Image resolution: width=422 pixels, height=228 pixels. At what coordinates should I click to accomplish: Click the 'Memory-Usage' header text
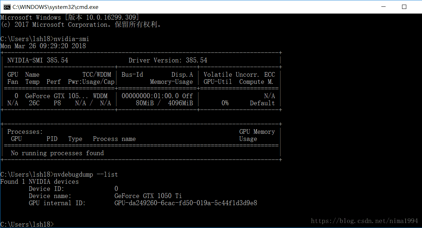(x=172, y=82)
